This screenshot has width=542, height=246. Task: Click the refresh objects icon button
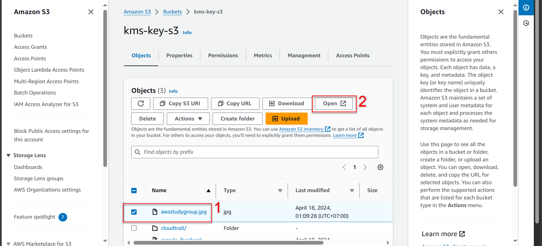click(x=141, y=104)
